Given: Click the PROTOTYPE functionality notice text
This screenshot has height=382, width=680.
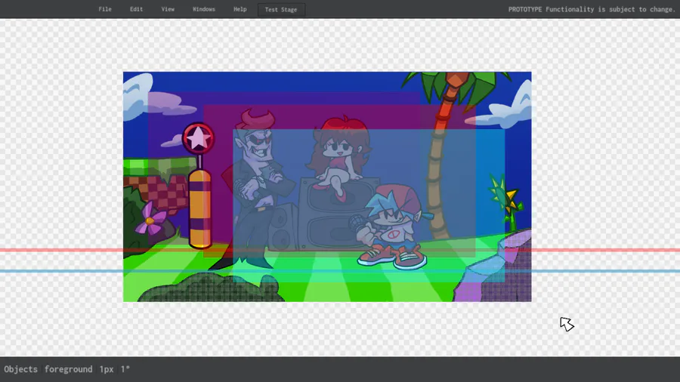Looking at the screenshot, I should pyautogui.click(x=592, y=9).
